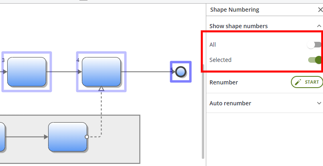Click the small circle at message flow start
323x166 pixels.
[87, 137]
